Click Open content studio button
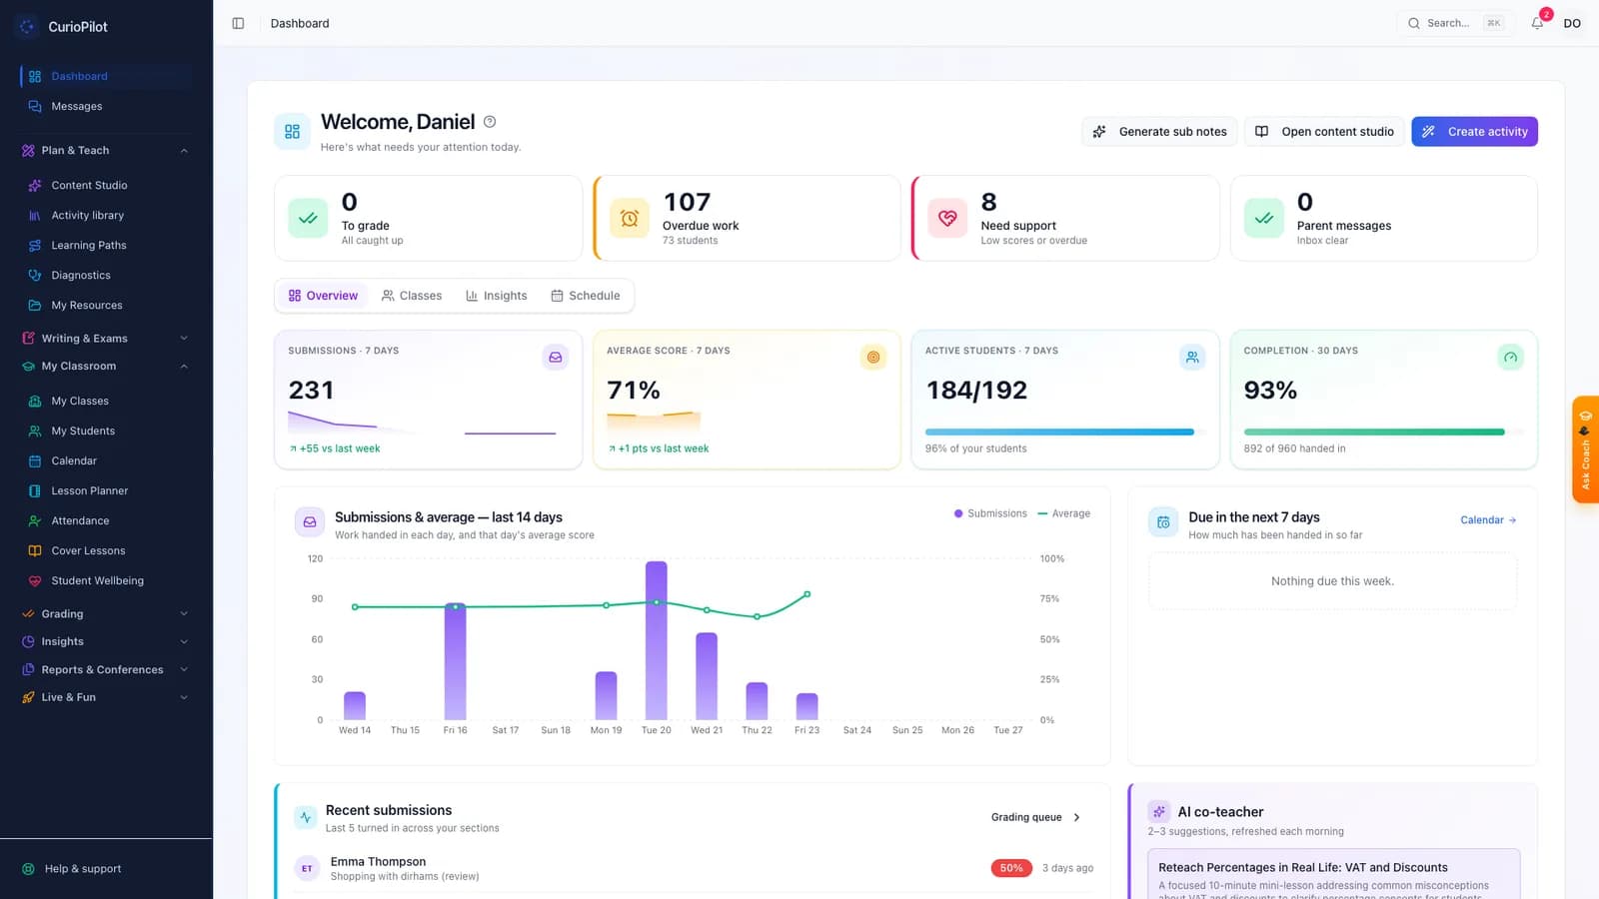 tap(1324, 132)
